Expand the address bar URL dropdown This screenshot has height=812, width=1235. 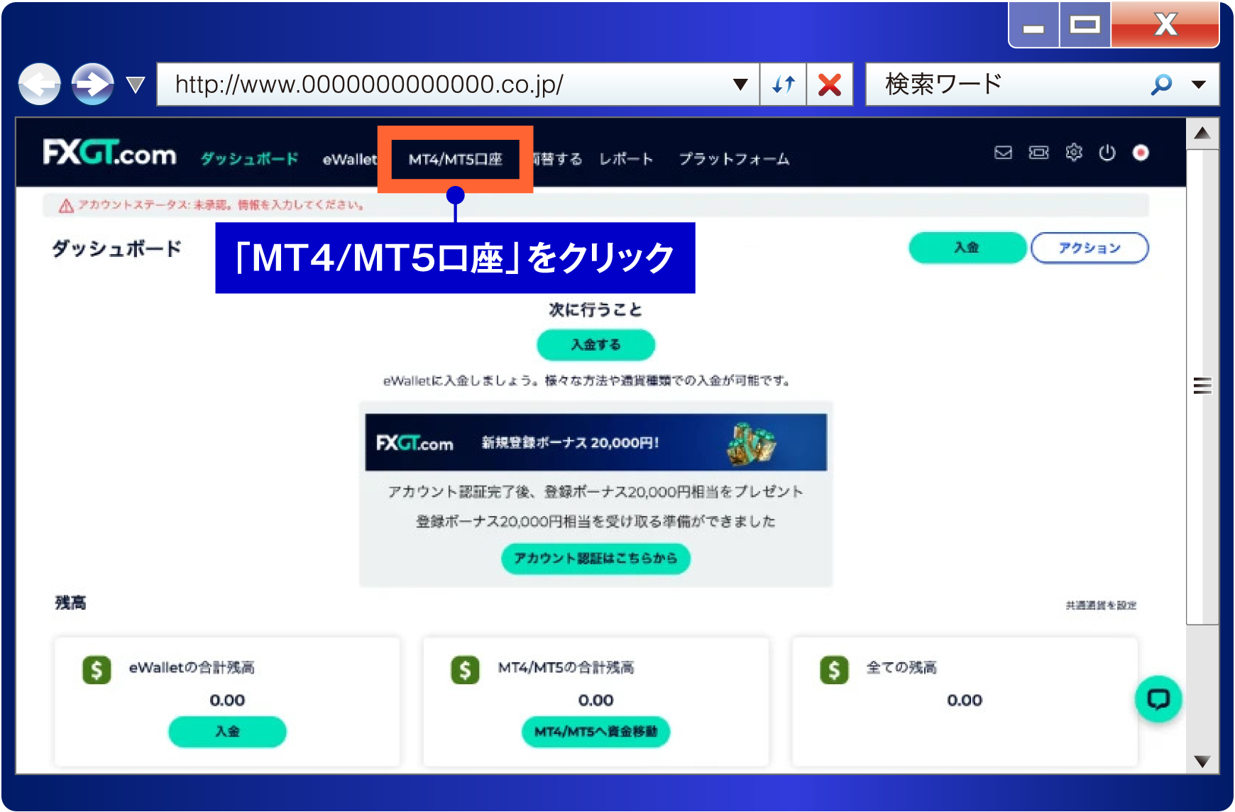coord(740,84)
